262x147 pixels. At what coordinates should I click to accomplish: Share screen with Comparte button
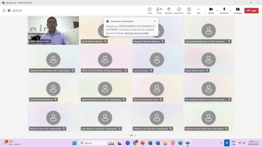click(237, 10)
